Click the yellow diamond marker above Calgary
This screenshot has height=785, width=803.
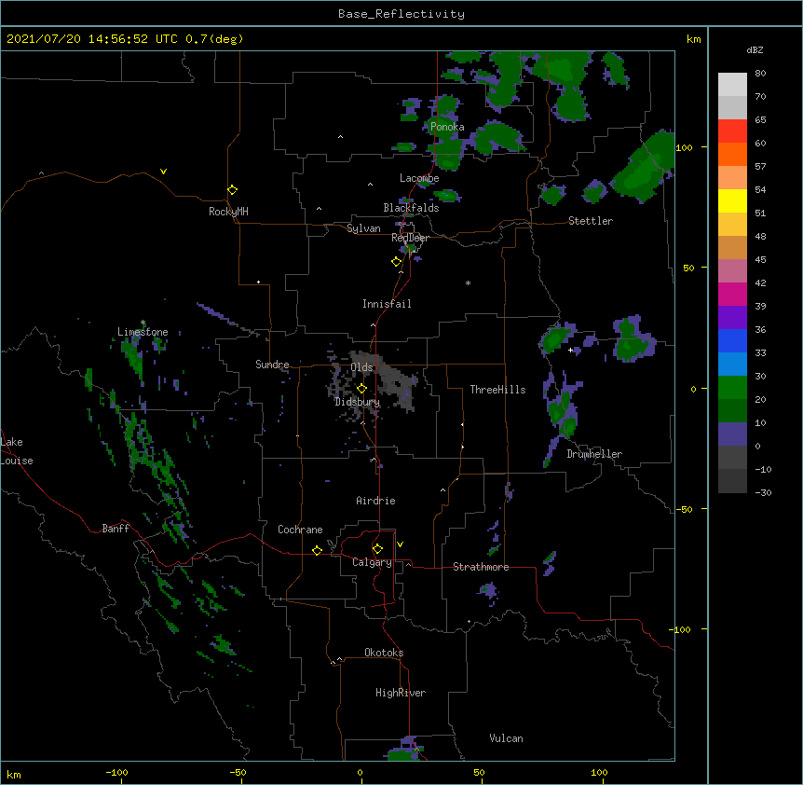377,548
